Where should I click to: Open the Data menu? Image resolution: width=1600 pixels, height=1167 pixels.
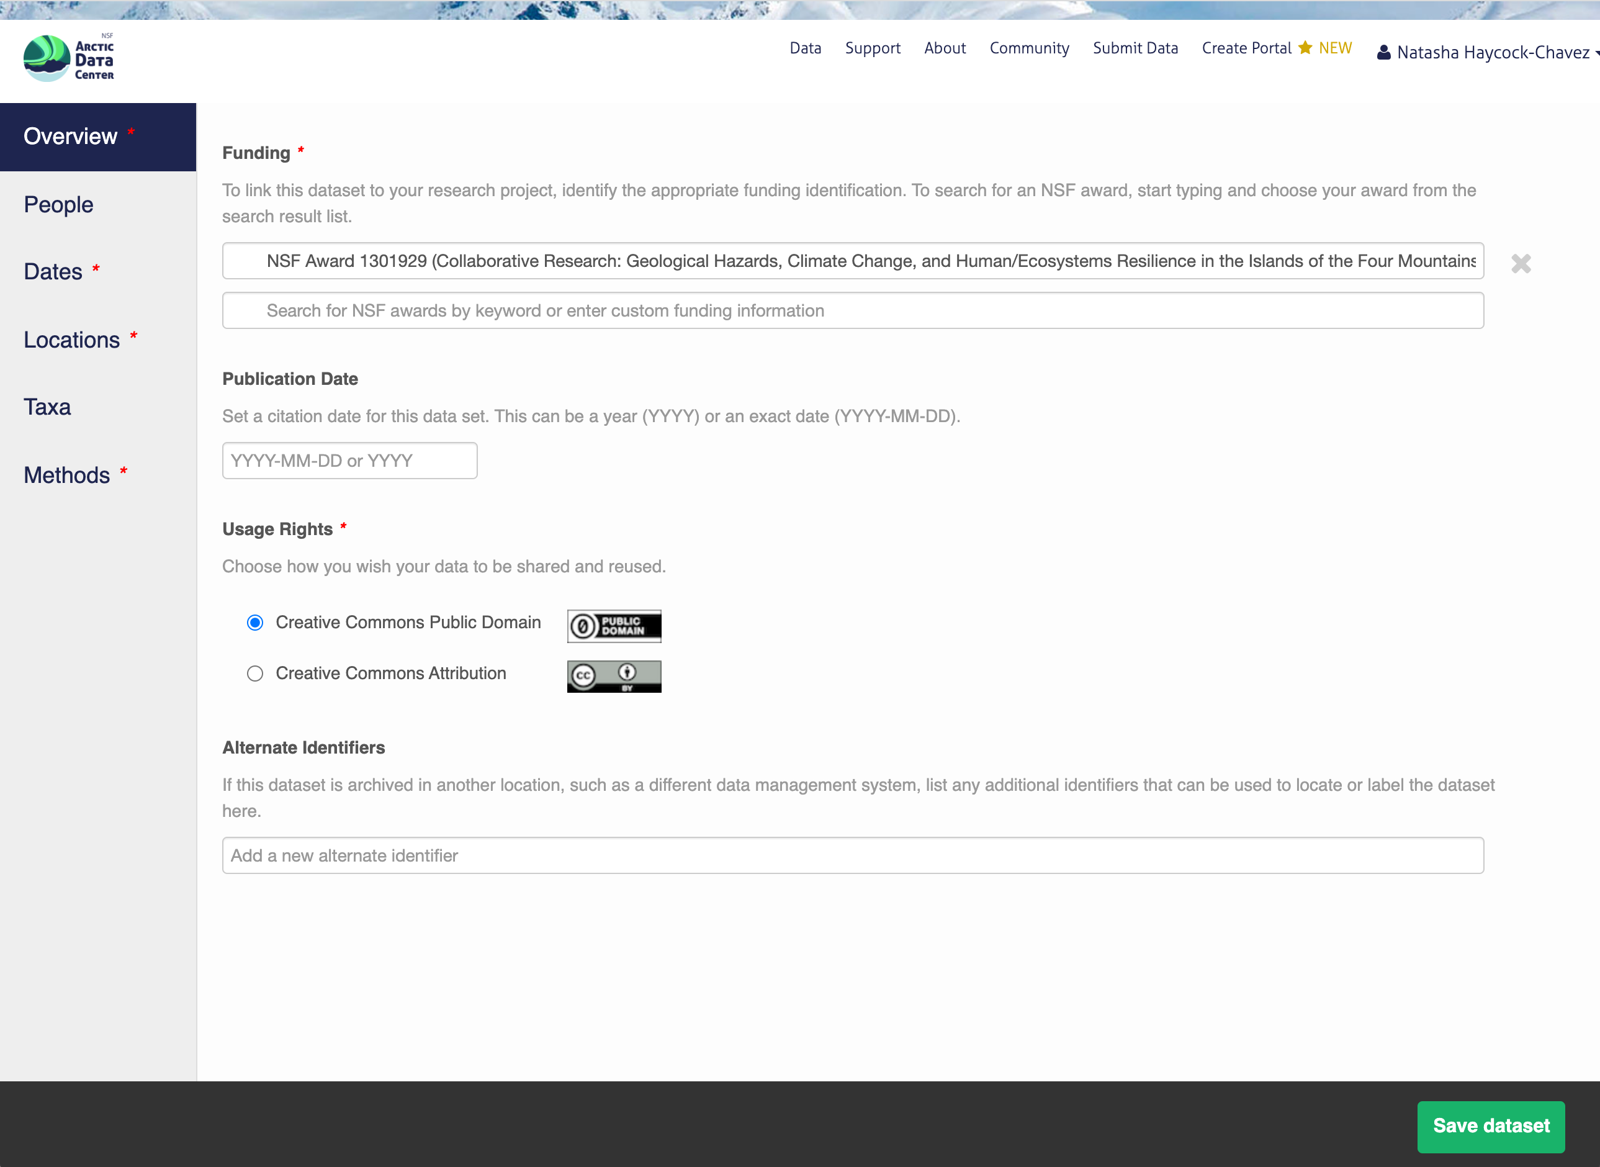coord(805,48)
